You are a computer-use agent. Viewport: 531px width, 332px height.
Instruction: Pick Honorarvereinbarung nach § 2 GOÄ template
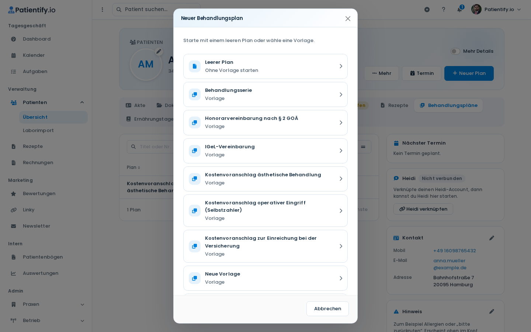point(265,122)
